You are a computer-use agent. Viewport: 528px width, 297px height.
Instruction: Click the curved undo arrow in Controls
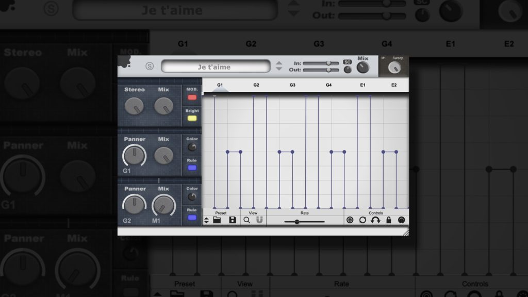375,220
